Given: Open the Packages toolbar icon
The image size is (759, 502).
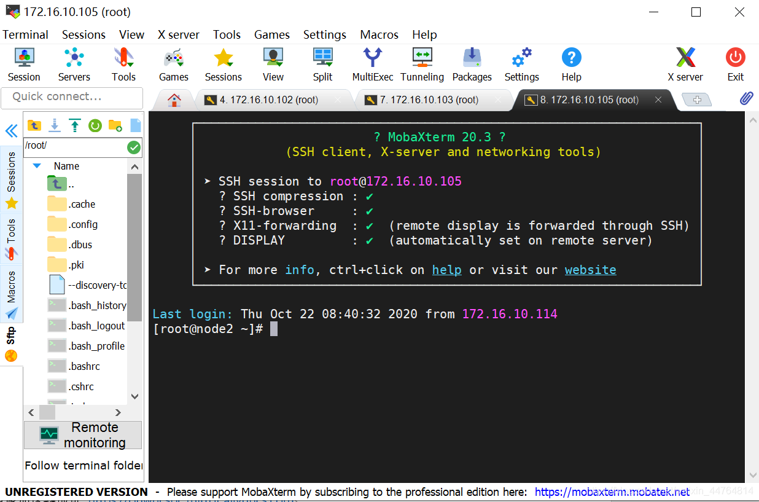Looking at the screenshot, I should click(x=472, y=65).
